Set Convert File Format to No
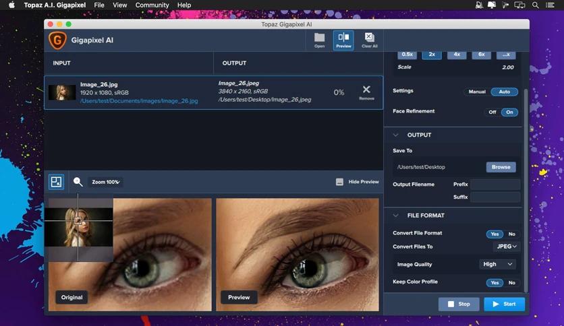Screen dimensions: 564x326 coord(511,234)
